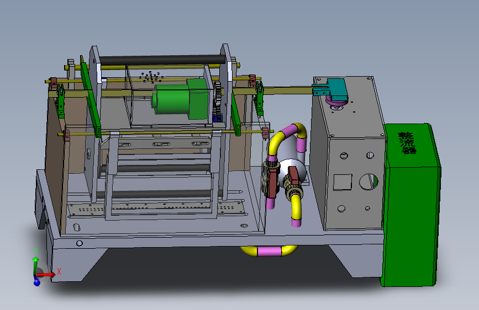Select the green rectifier cabinet body

[410, 205]
